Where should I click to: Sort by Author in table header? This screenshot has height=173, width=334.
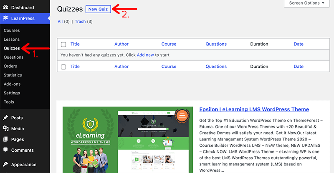[x=121, y=44]
